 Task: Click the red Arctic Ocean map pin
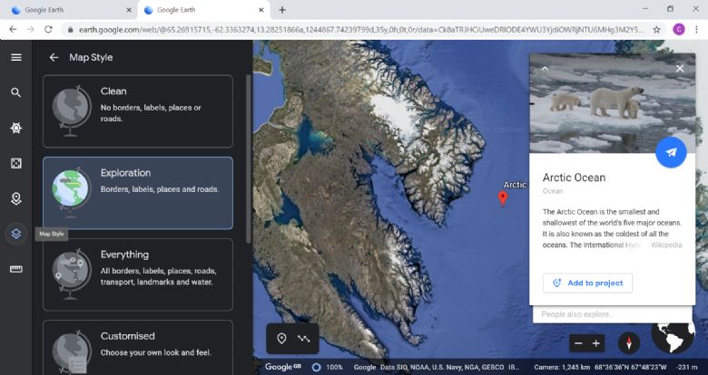(x=503, y=198)
